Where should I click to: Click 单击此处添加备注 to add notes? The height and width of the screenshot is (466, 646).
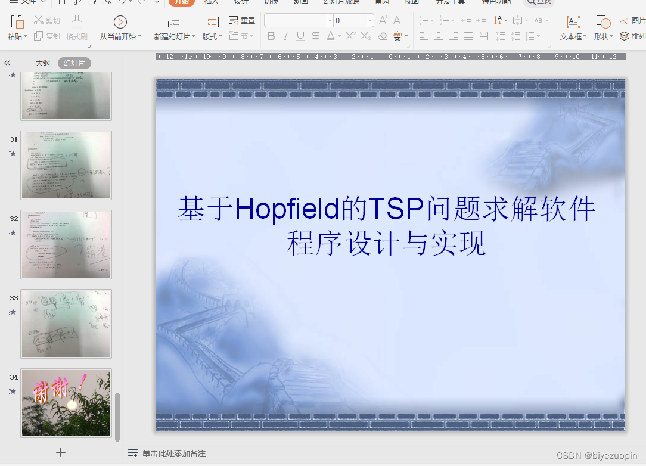(174, 453)
